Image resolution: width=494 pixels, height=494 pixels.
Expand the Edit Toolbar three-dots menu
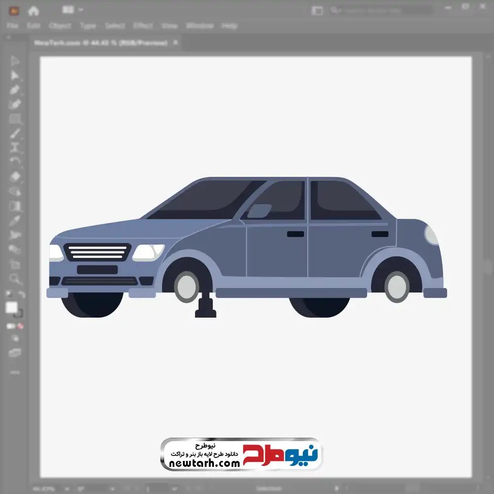tap(15, 372)
